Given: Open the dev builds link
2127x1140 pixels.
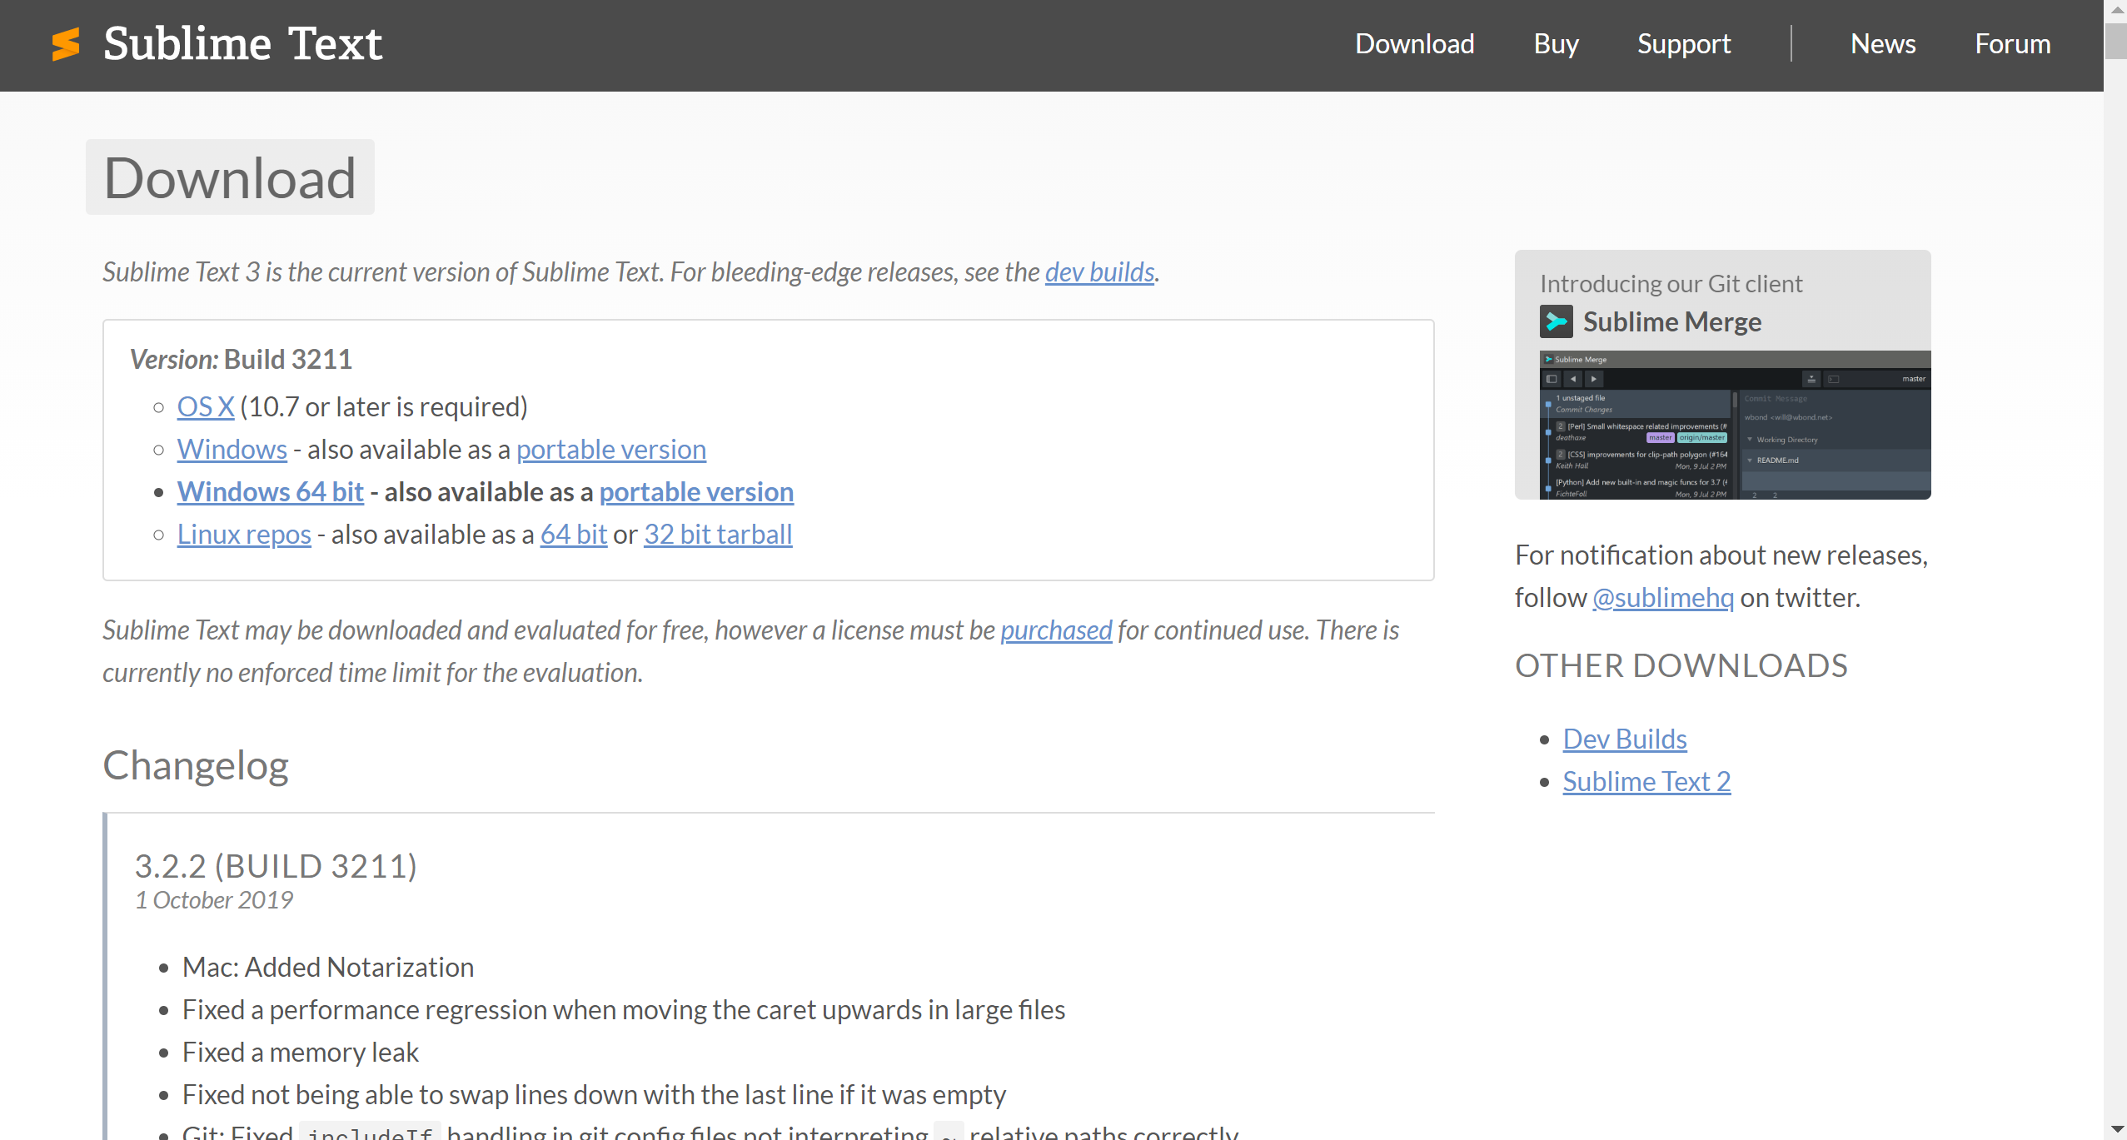Looking at the screenshot, I should coord(1098,271).
